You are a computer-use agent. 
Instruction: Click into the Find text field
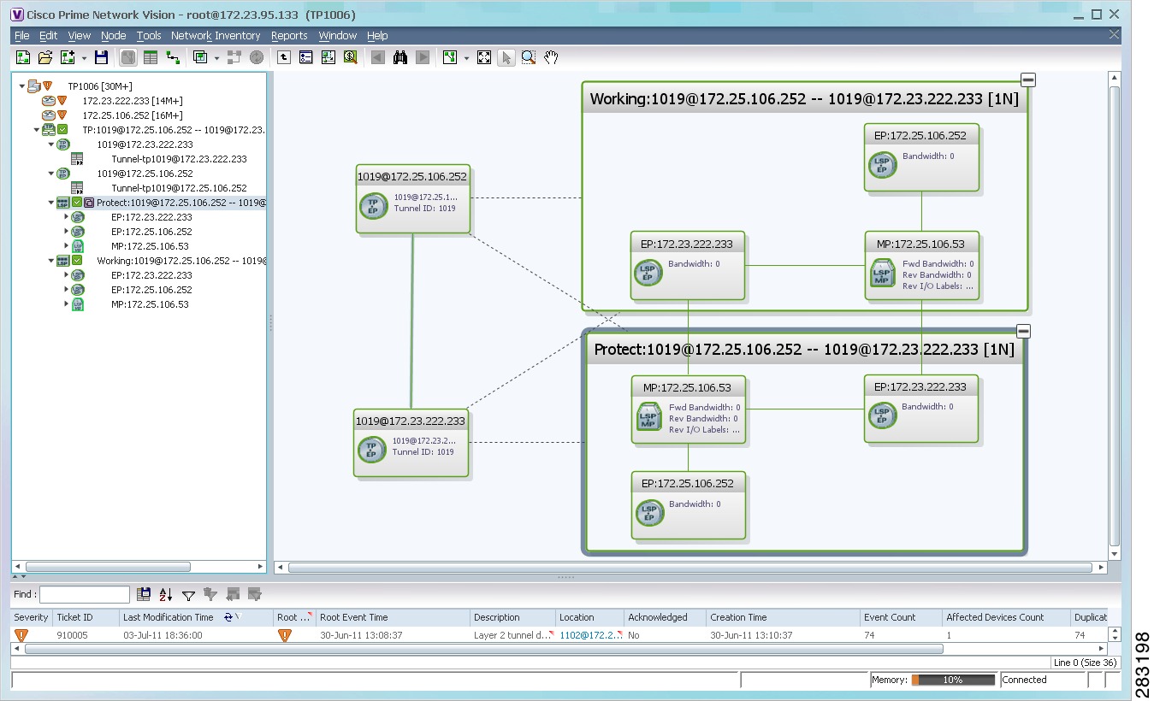(x=85, y=594)
